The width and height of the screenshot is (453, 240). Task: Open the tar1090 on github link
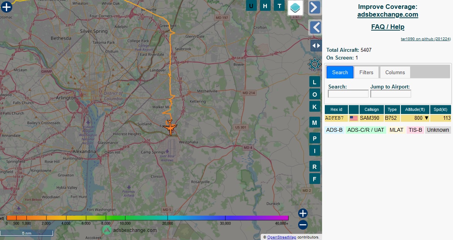coord(426,39)
